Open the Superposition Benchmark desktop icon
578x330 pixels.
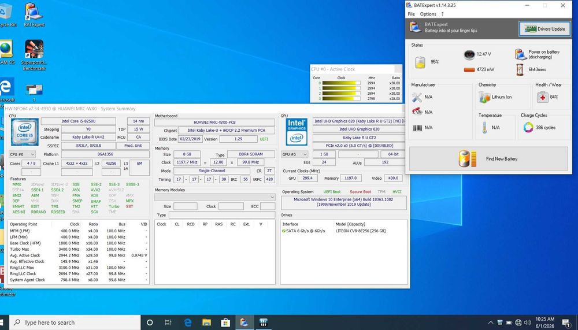coord(34,54)
